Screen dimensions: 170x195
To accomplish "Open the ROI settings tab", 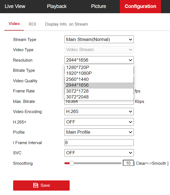I will (x=32, y=24).
